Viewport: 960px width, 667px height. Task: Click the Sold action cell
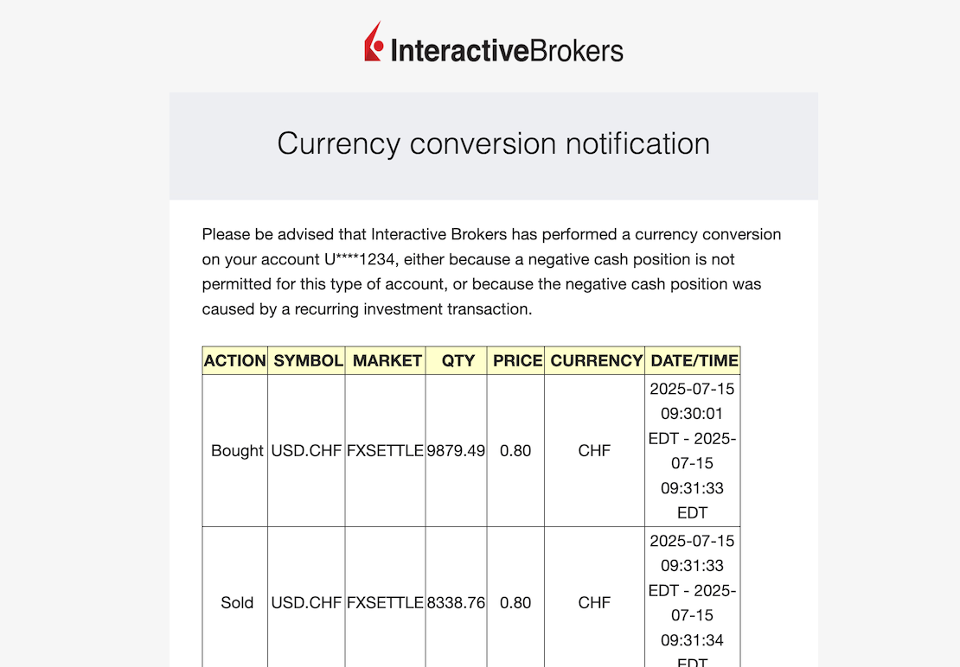pos(237,603)
